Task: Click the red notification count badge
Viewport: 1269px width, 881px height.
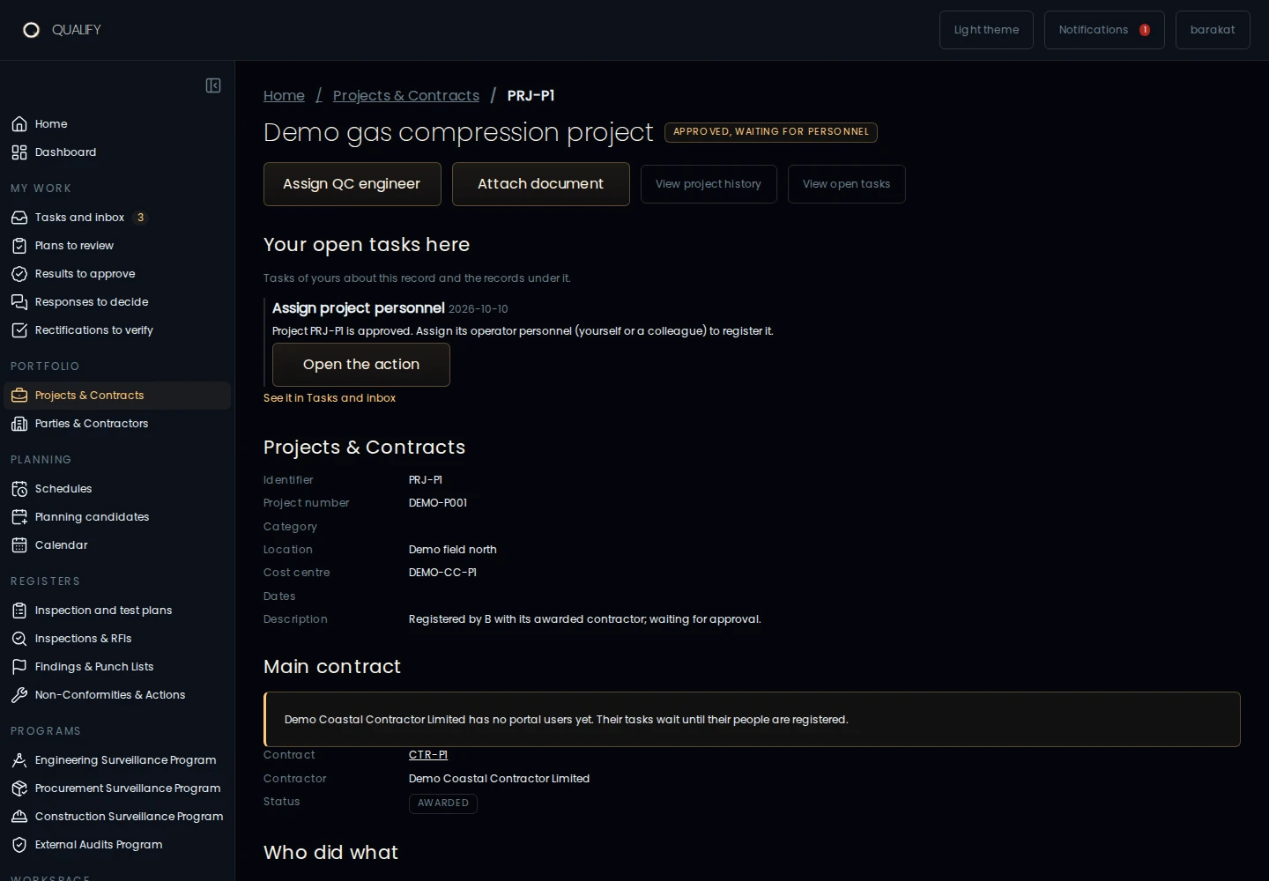Action: tap(1145, 30)
